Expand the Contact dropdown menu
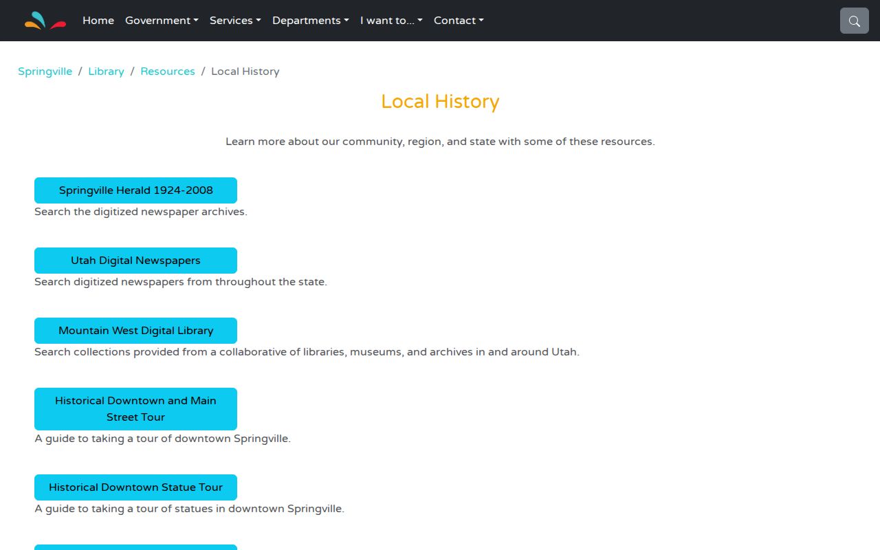Screen dimensions: 880x550 pyautogui.click(x=459, y=21)
